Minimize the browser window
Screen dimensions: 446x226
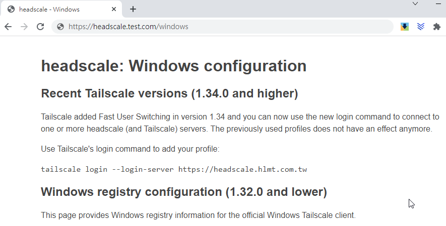(438, 4)
